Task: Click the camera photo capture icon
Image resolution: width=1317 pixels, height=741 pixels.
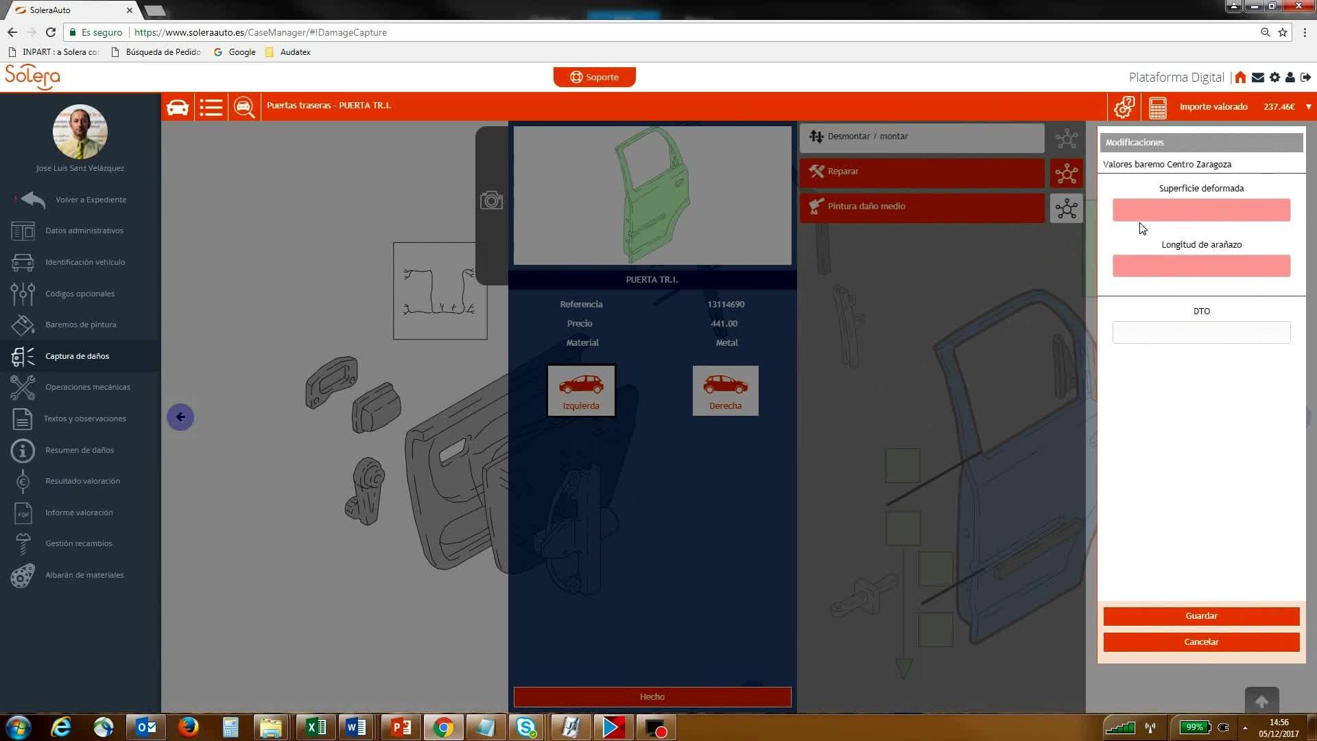Action: click(491, 201)
